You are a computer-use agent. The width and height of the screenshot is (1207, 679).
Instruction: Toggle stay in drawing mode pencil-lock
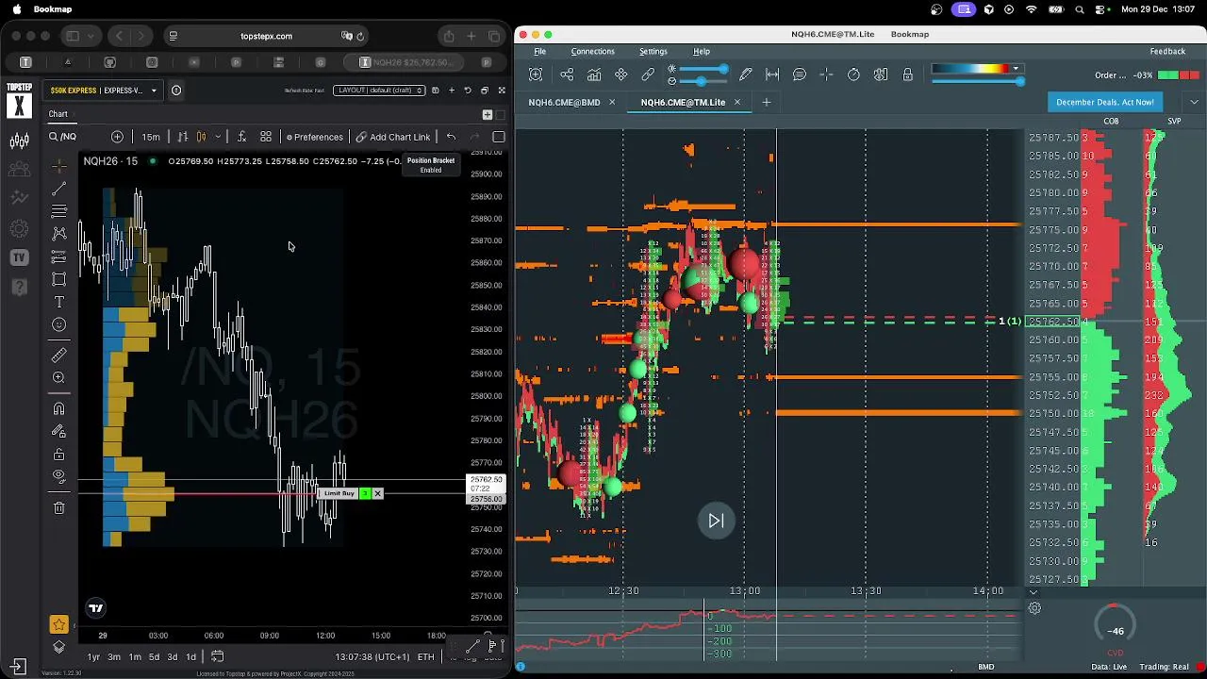58,431
